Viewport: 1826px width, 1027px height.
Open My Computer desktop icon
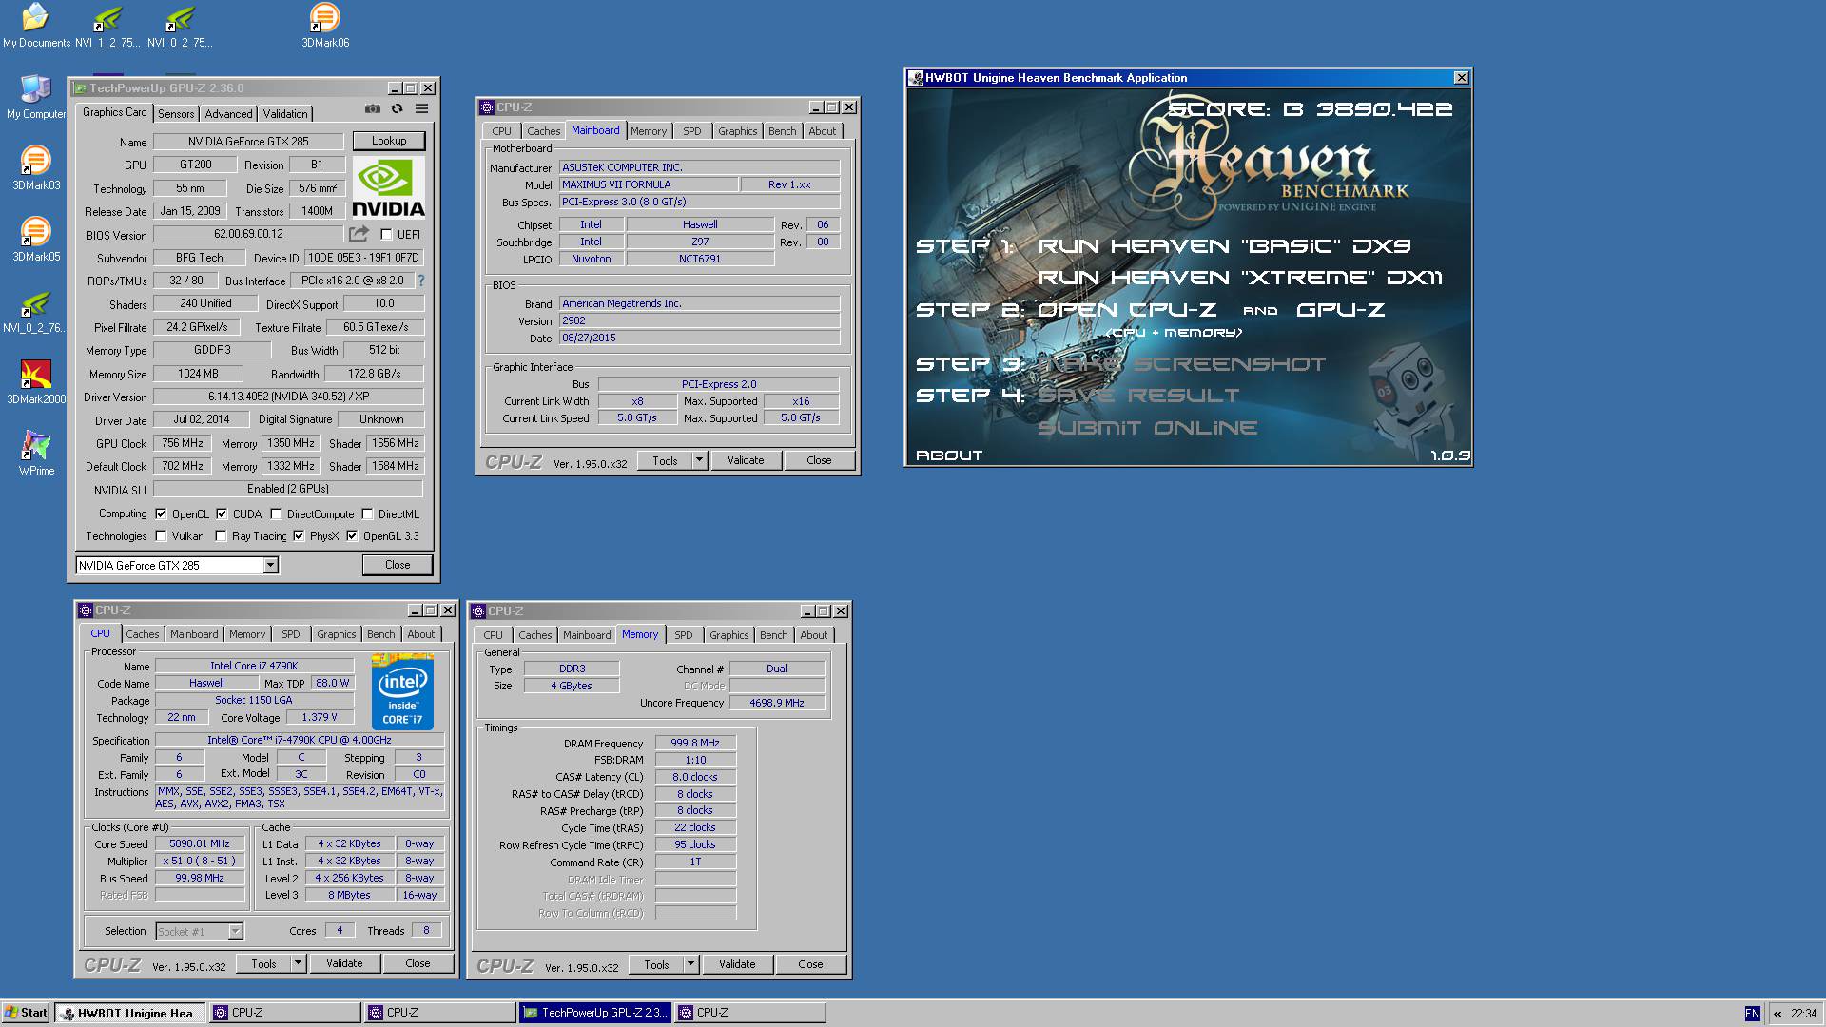point(36,97)
